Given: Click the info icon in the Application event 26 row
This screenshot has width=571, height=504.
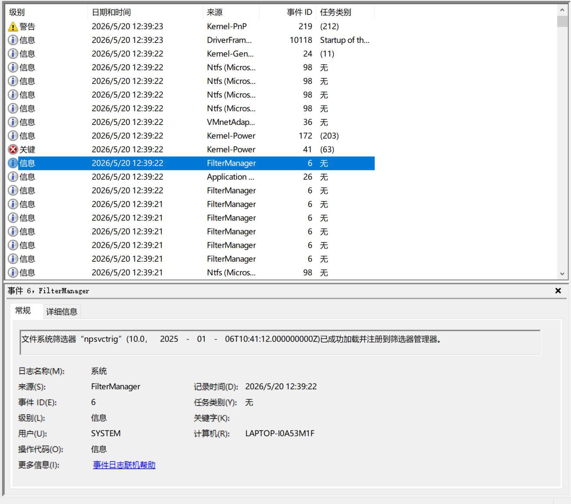Looking at the screenshot, I should 13,177.
